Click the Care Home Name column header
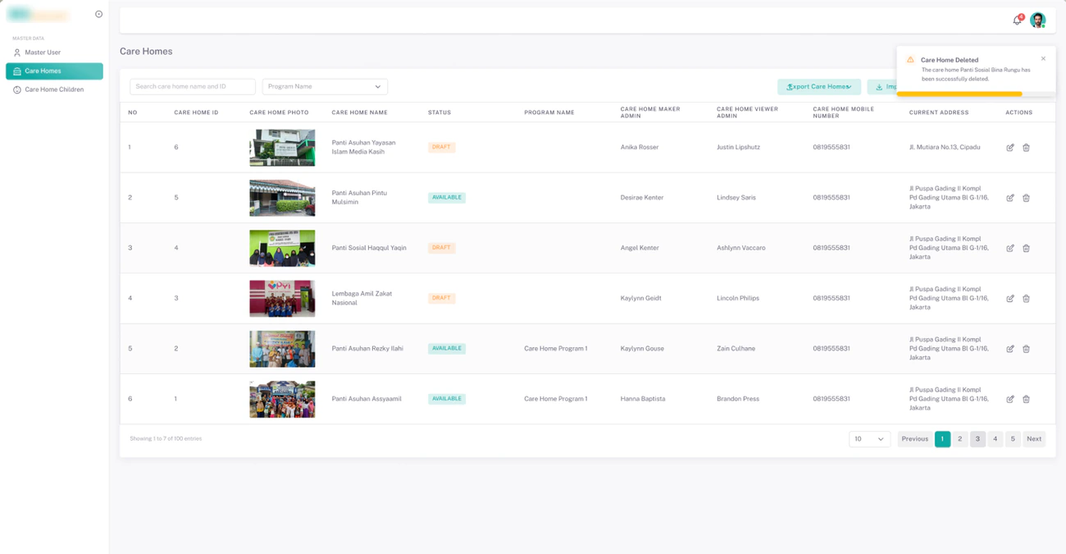This screenshot has width=1066, height=554. [360, 112]
